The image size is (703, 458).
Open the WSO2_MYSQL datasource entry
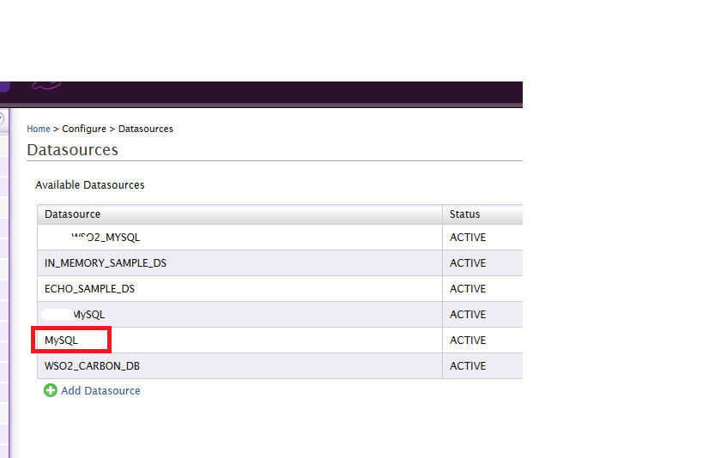point(106,238)
